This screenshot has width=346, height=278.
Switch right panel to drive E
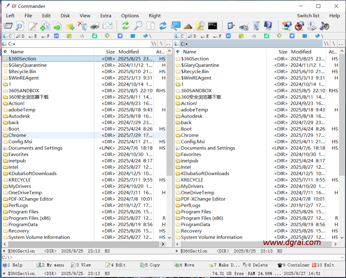coord(205,36)
